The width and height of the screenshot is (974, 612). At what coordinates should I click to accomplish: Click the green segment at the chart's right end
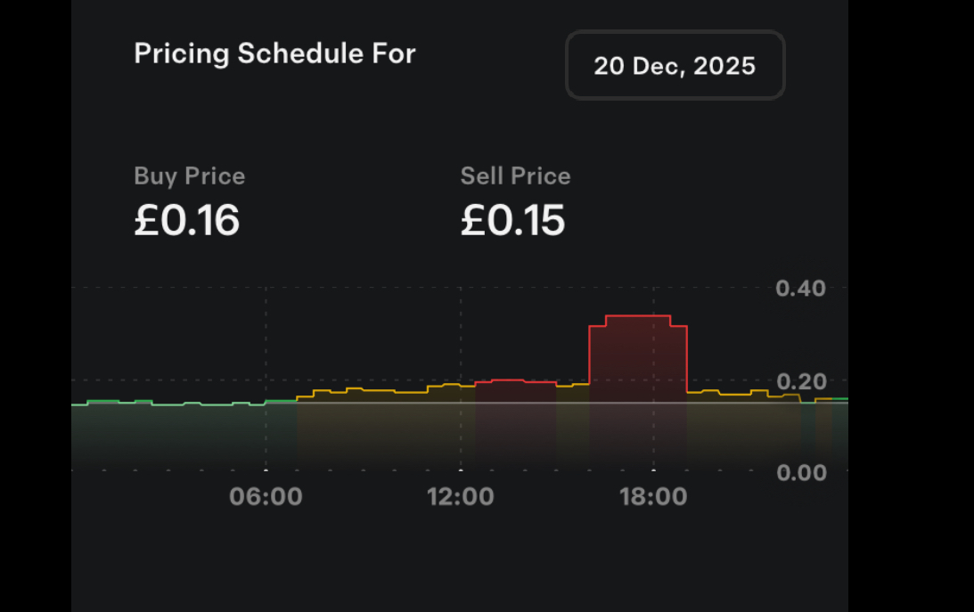pyautogui.click(x=839, y=400)
